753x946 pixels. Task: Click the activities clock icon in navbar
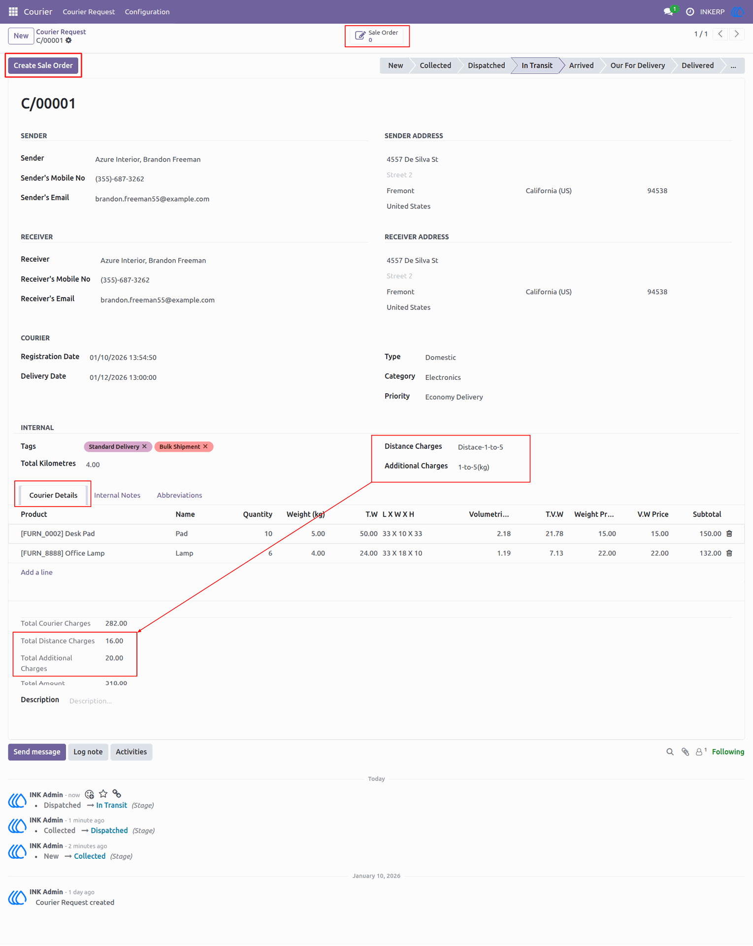click(x=690, y=11)
